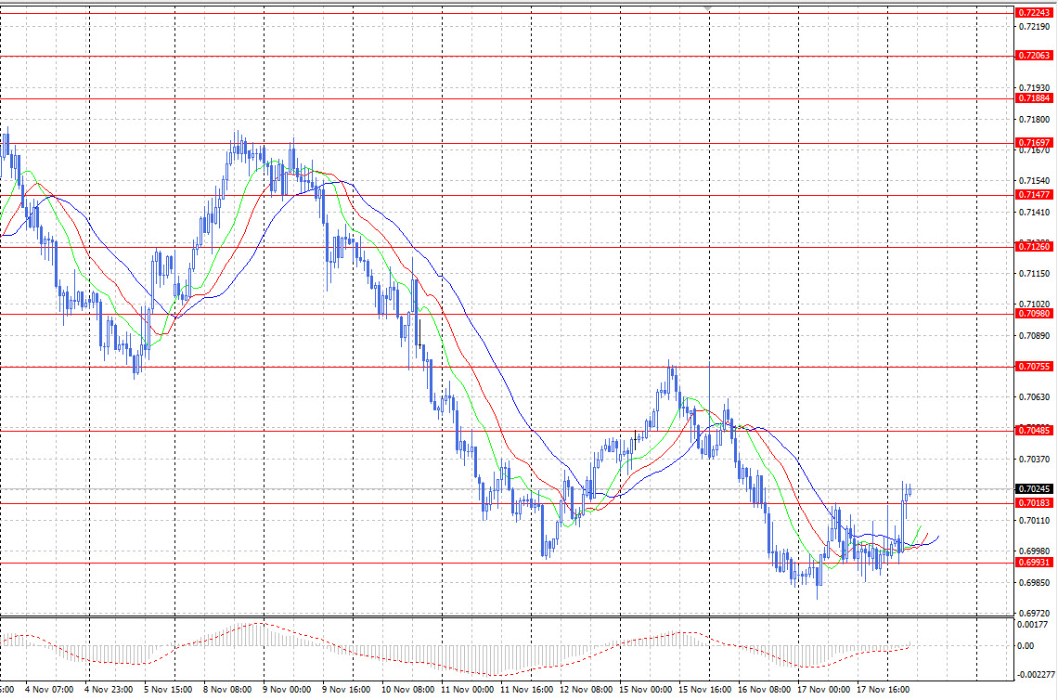Viewport: 1058px width, 700px height.
Task: Click the 8 Nov 08:00 time label
Action: click(x=226, y=690)
